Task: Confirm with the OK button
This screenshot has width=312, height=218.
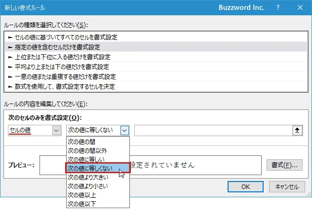Action: click(x=245, y=187)
